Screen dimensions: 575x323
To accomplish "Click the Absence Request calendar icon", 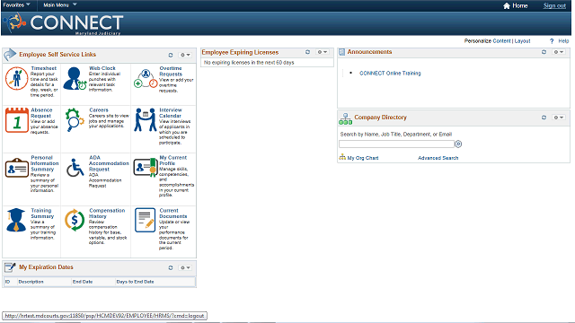I will 17,120.
